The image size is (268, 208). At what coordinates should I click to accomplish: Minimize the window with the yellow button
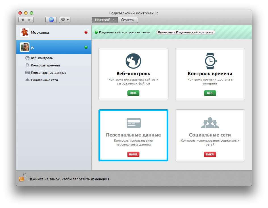coord(26,13)
